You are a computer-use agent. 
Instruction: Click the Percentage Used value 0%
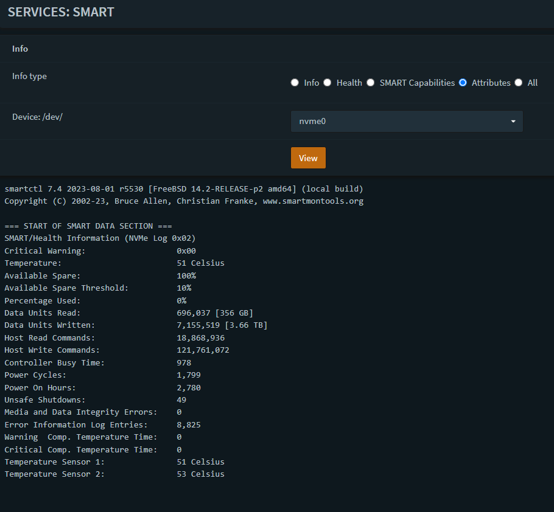coord(181,300)
